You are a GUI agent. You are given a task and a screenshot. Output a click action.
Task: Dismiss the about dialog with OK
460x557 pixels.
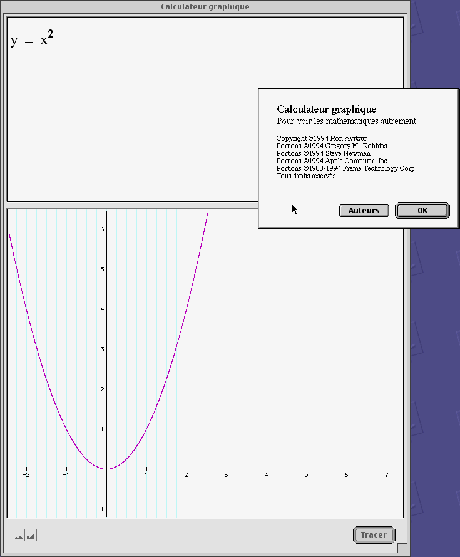tap(422, 211)
